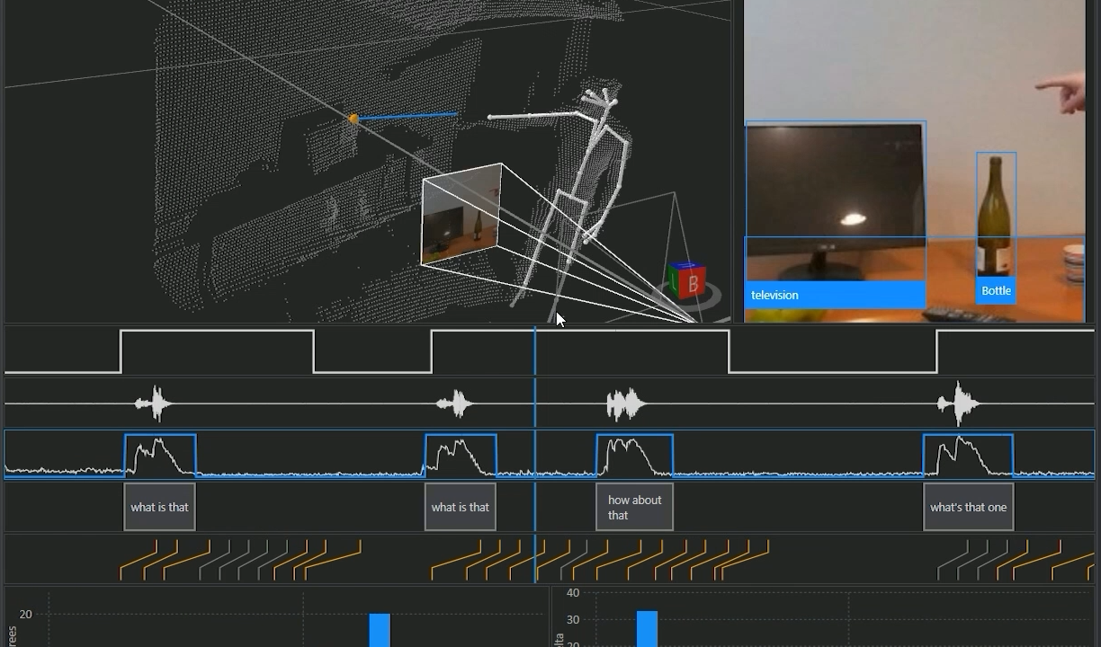Toggle the 'television' detection label
Image resolution: width=1101 pixels, height=647 pixels.
pos(774,295)
